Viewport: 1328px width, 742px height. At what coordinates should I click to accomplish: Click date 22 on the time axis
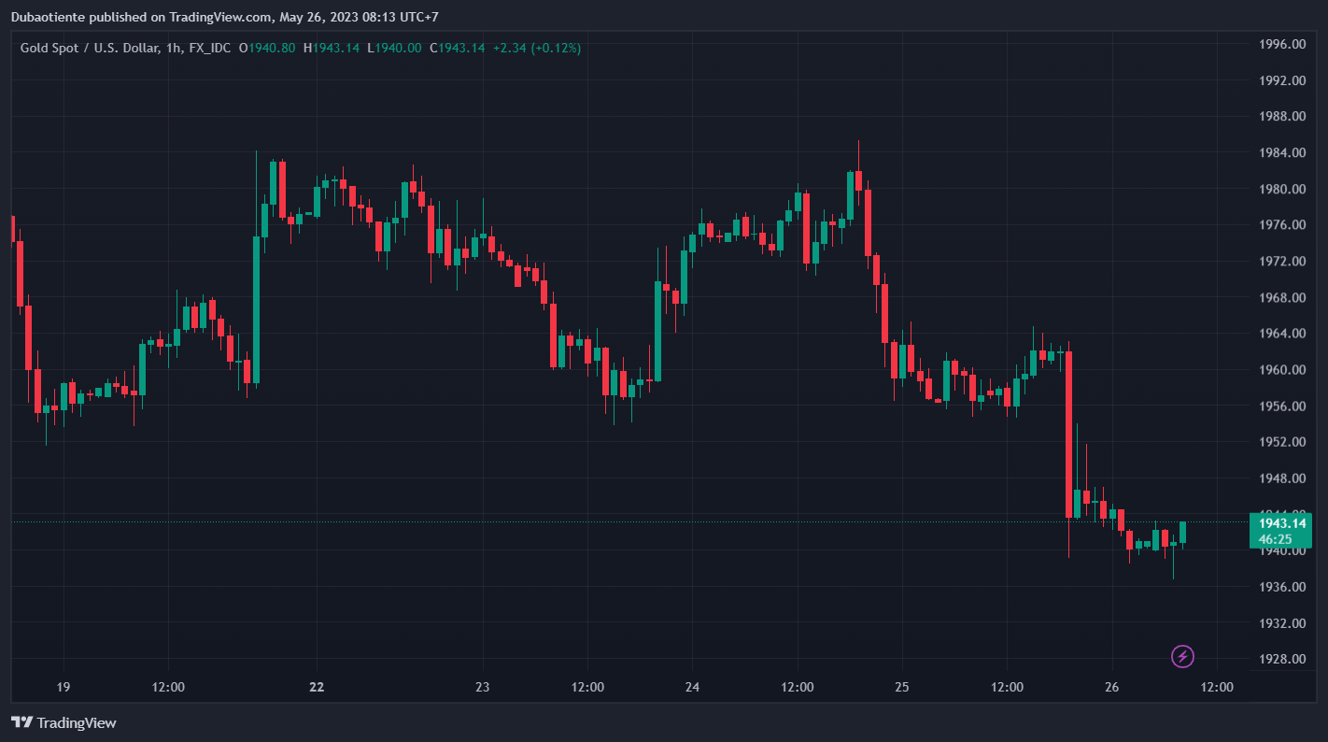coord(317,687)
